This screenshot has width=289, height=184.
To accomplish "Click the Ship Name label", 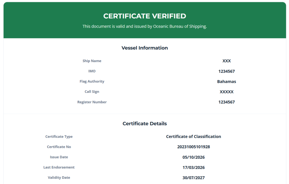I will pyautogui.click(x=92, y=61).
